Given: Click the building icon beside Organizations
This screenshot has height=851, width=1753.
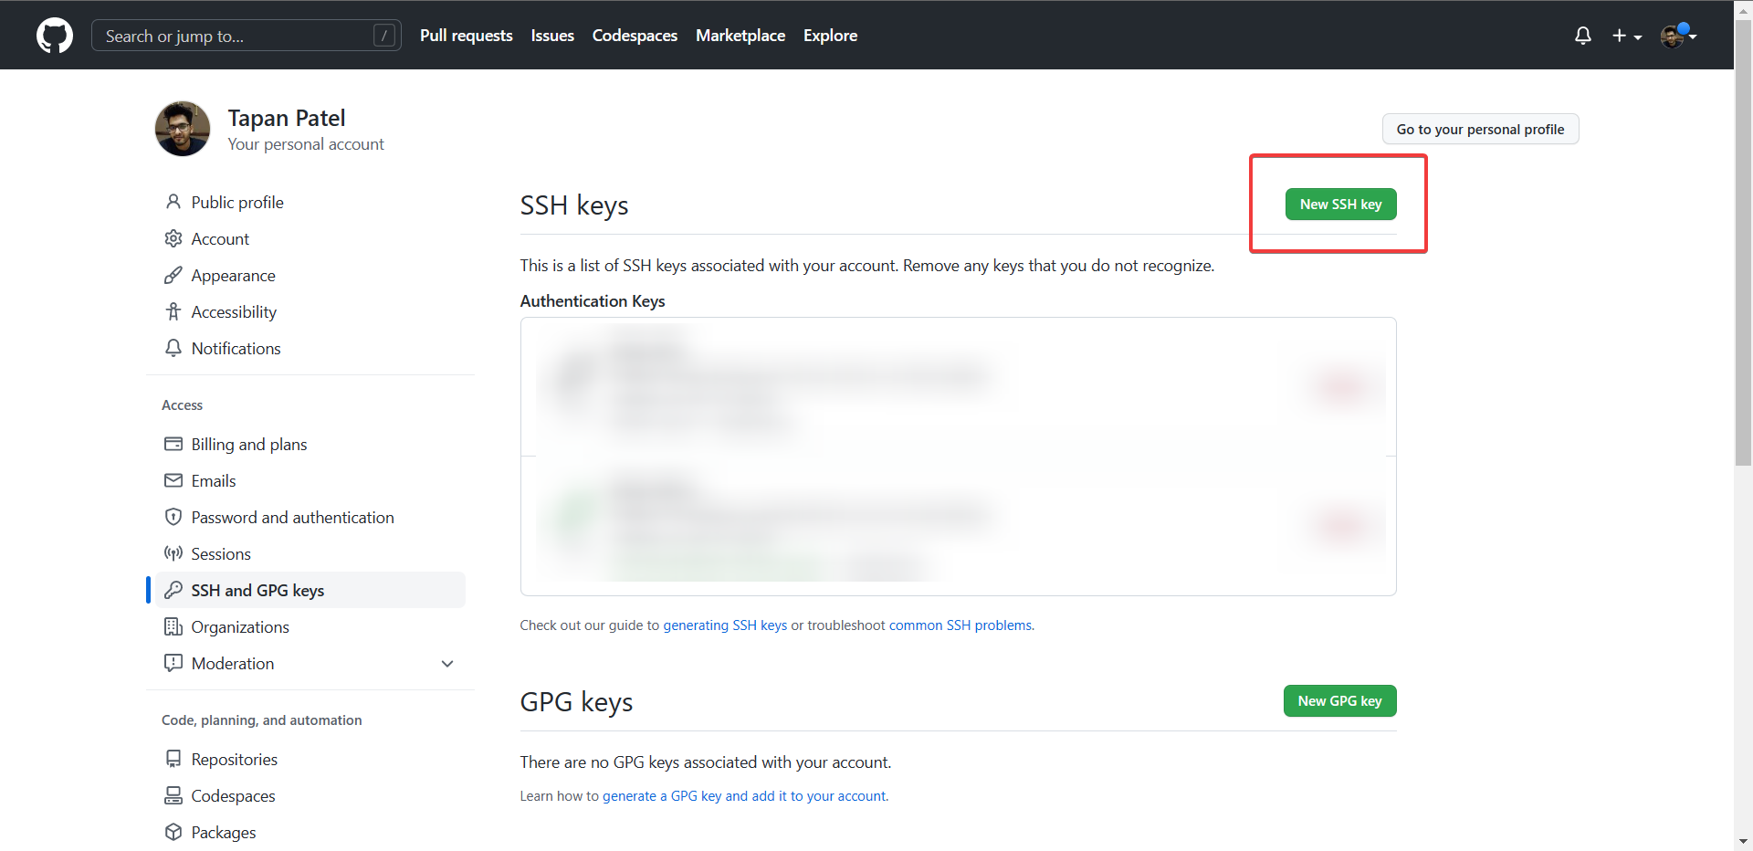Looking at the screenshot, I should click(173, 626).
